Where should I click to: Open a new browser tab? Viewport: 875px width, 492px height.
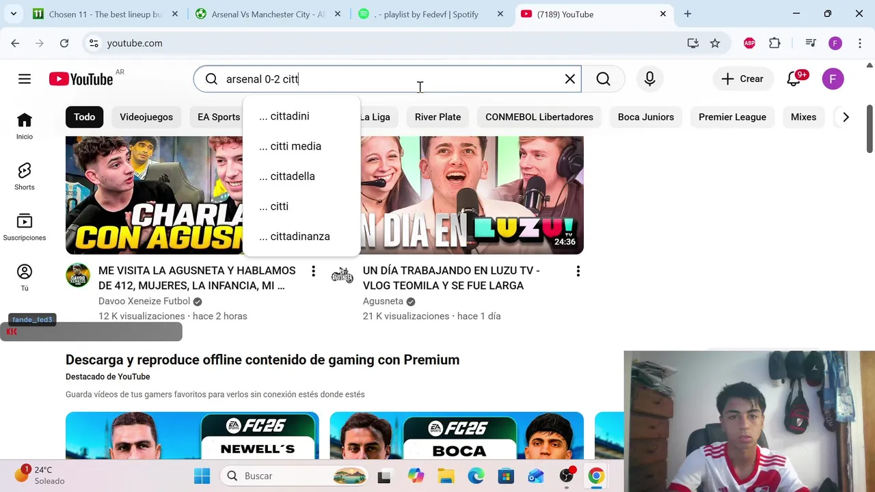tap(688, 14)
